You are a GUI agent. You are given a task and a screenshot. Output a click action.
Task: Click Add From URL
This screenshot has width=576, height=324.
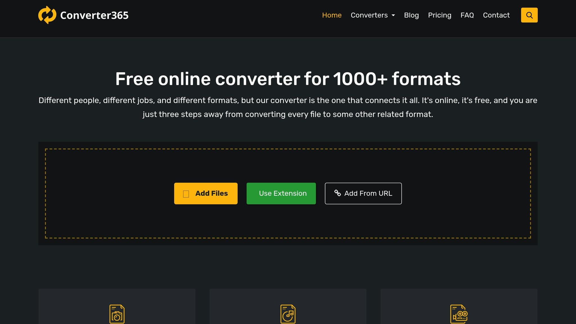point(363,193)
